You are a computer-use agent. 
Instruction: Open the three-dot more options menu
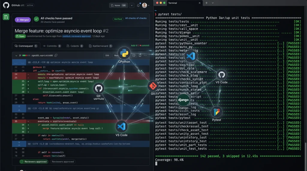145,55
